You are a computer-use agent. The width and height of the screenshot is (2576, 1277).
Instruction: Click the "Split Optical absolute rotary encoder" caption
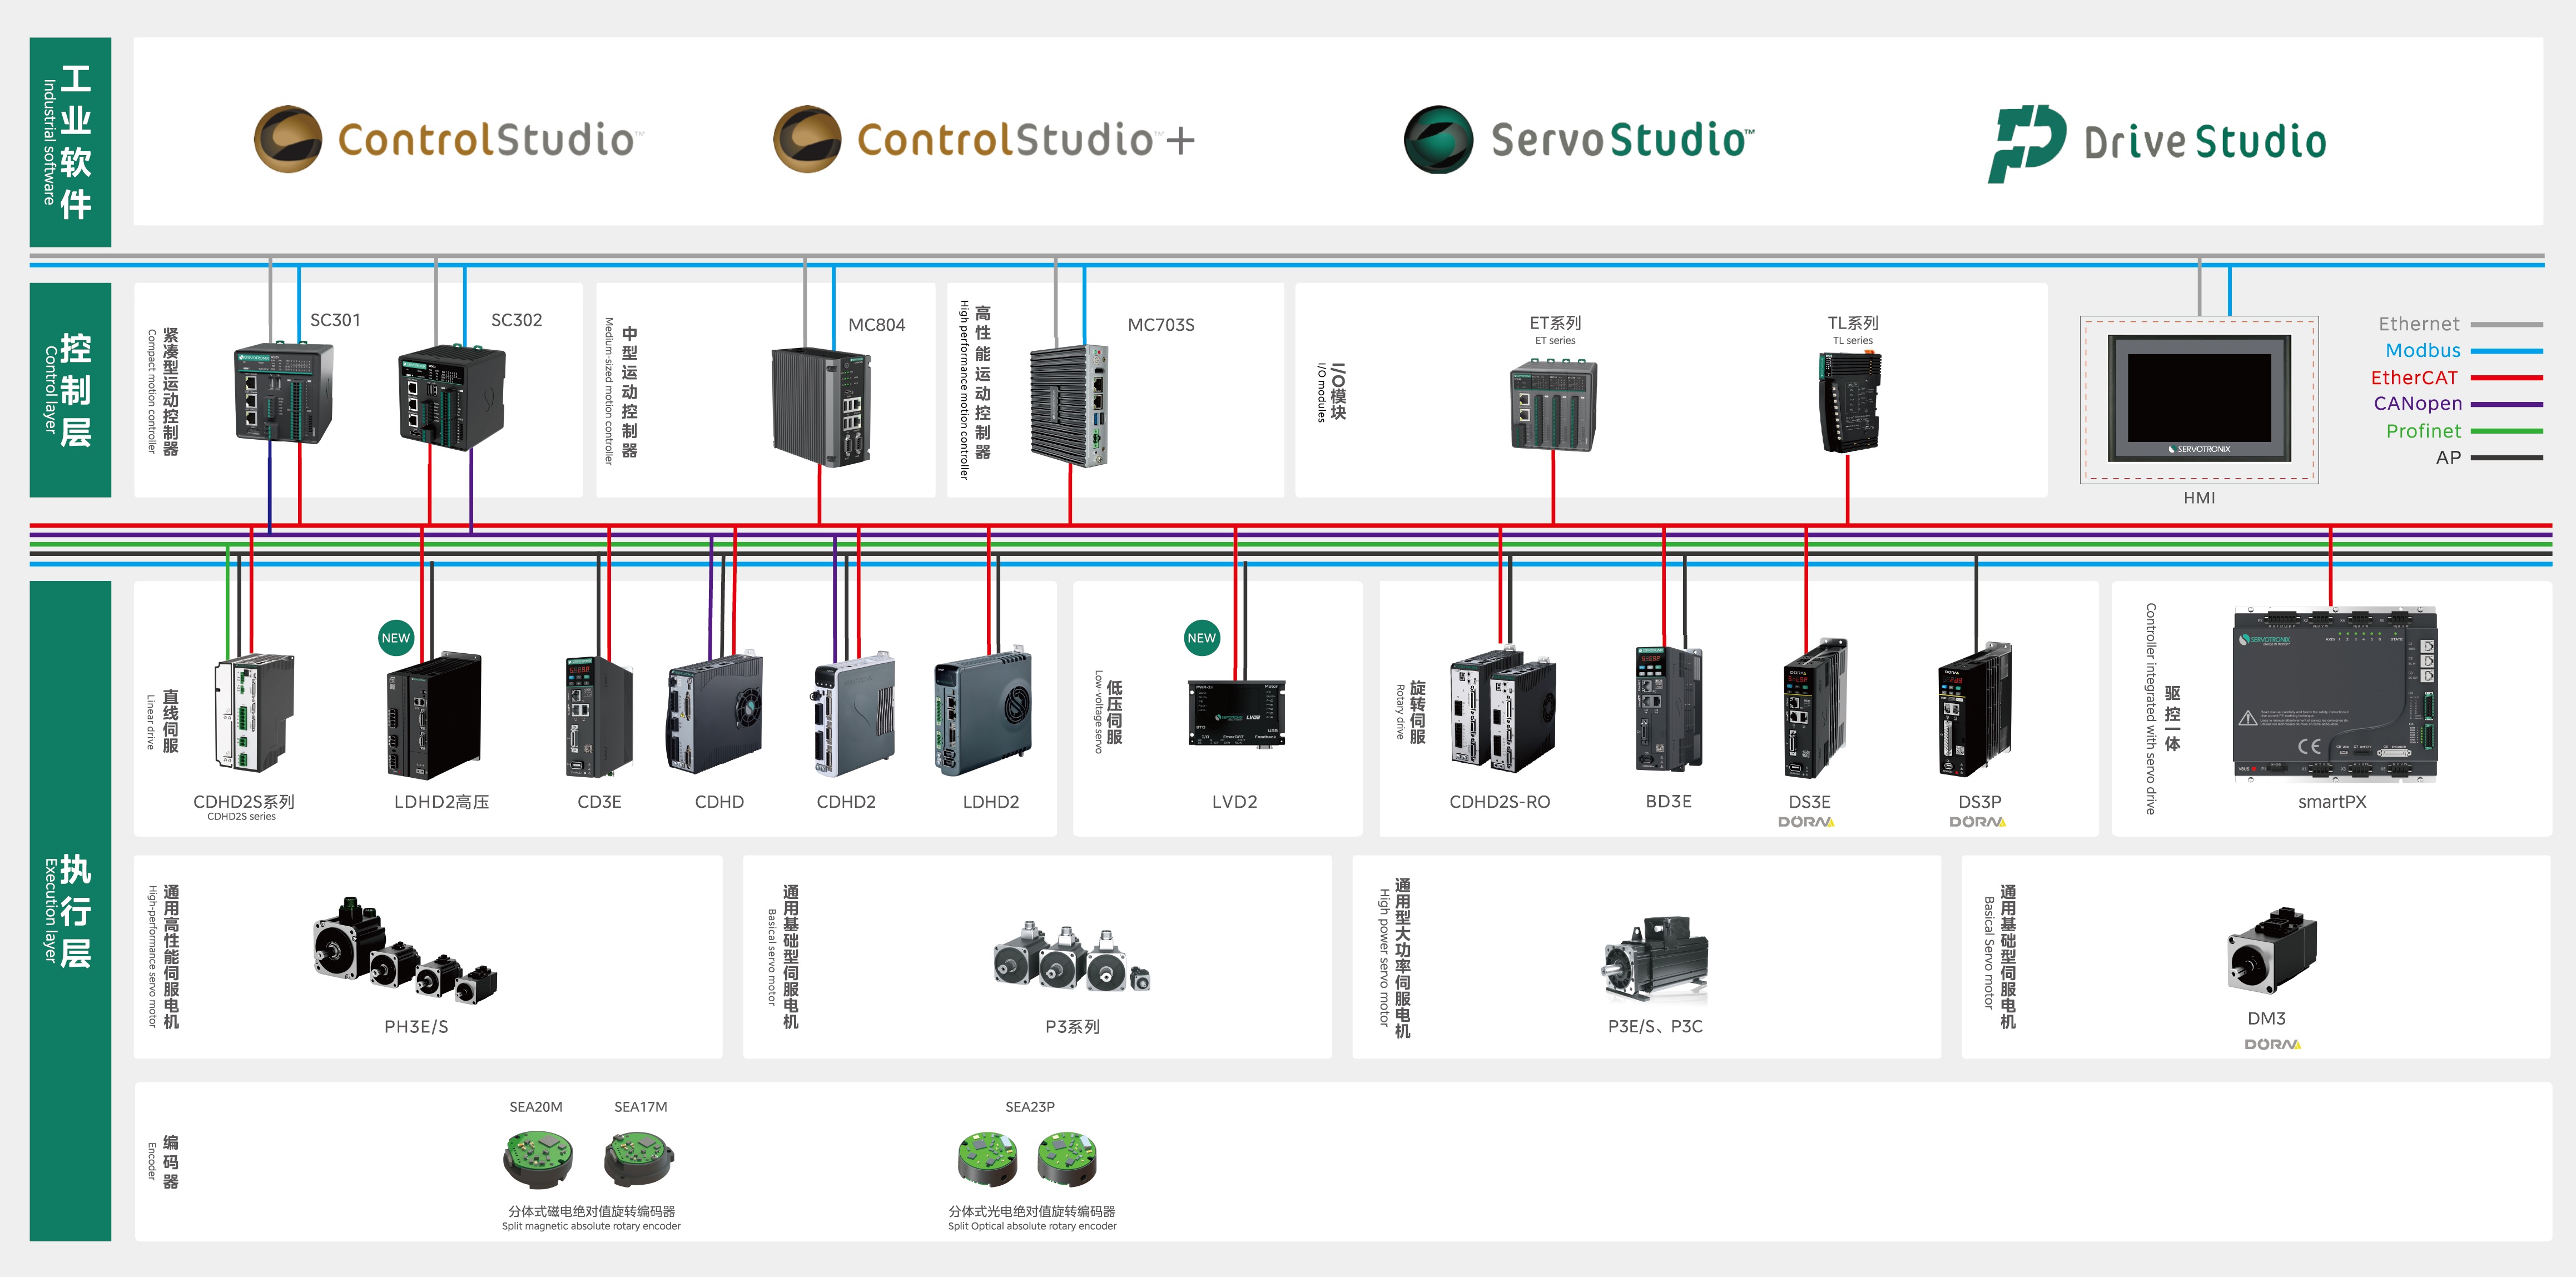pyautogui.click(x=1032, y=1226)
